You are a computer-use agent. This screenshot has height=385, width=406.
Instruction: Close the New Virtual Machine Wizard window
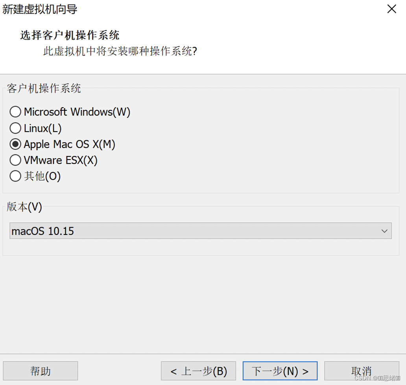click(391, 9)
